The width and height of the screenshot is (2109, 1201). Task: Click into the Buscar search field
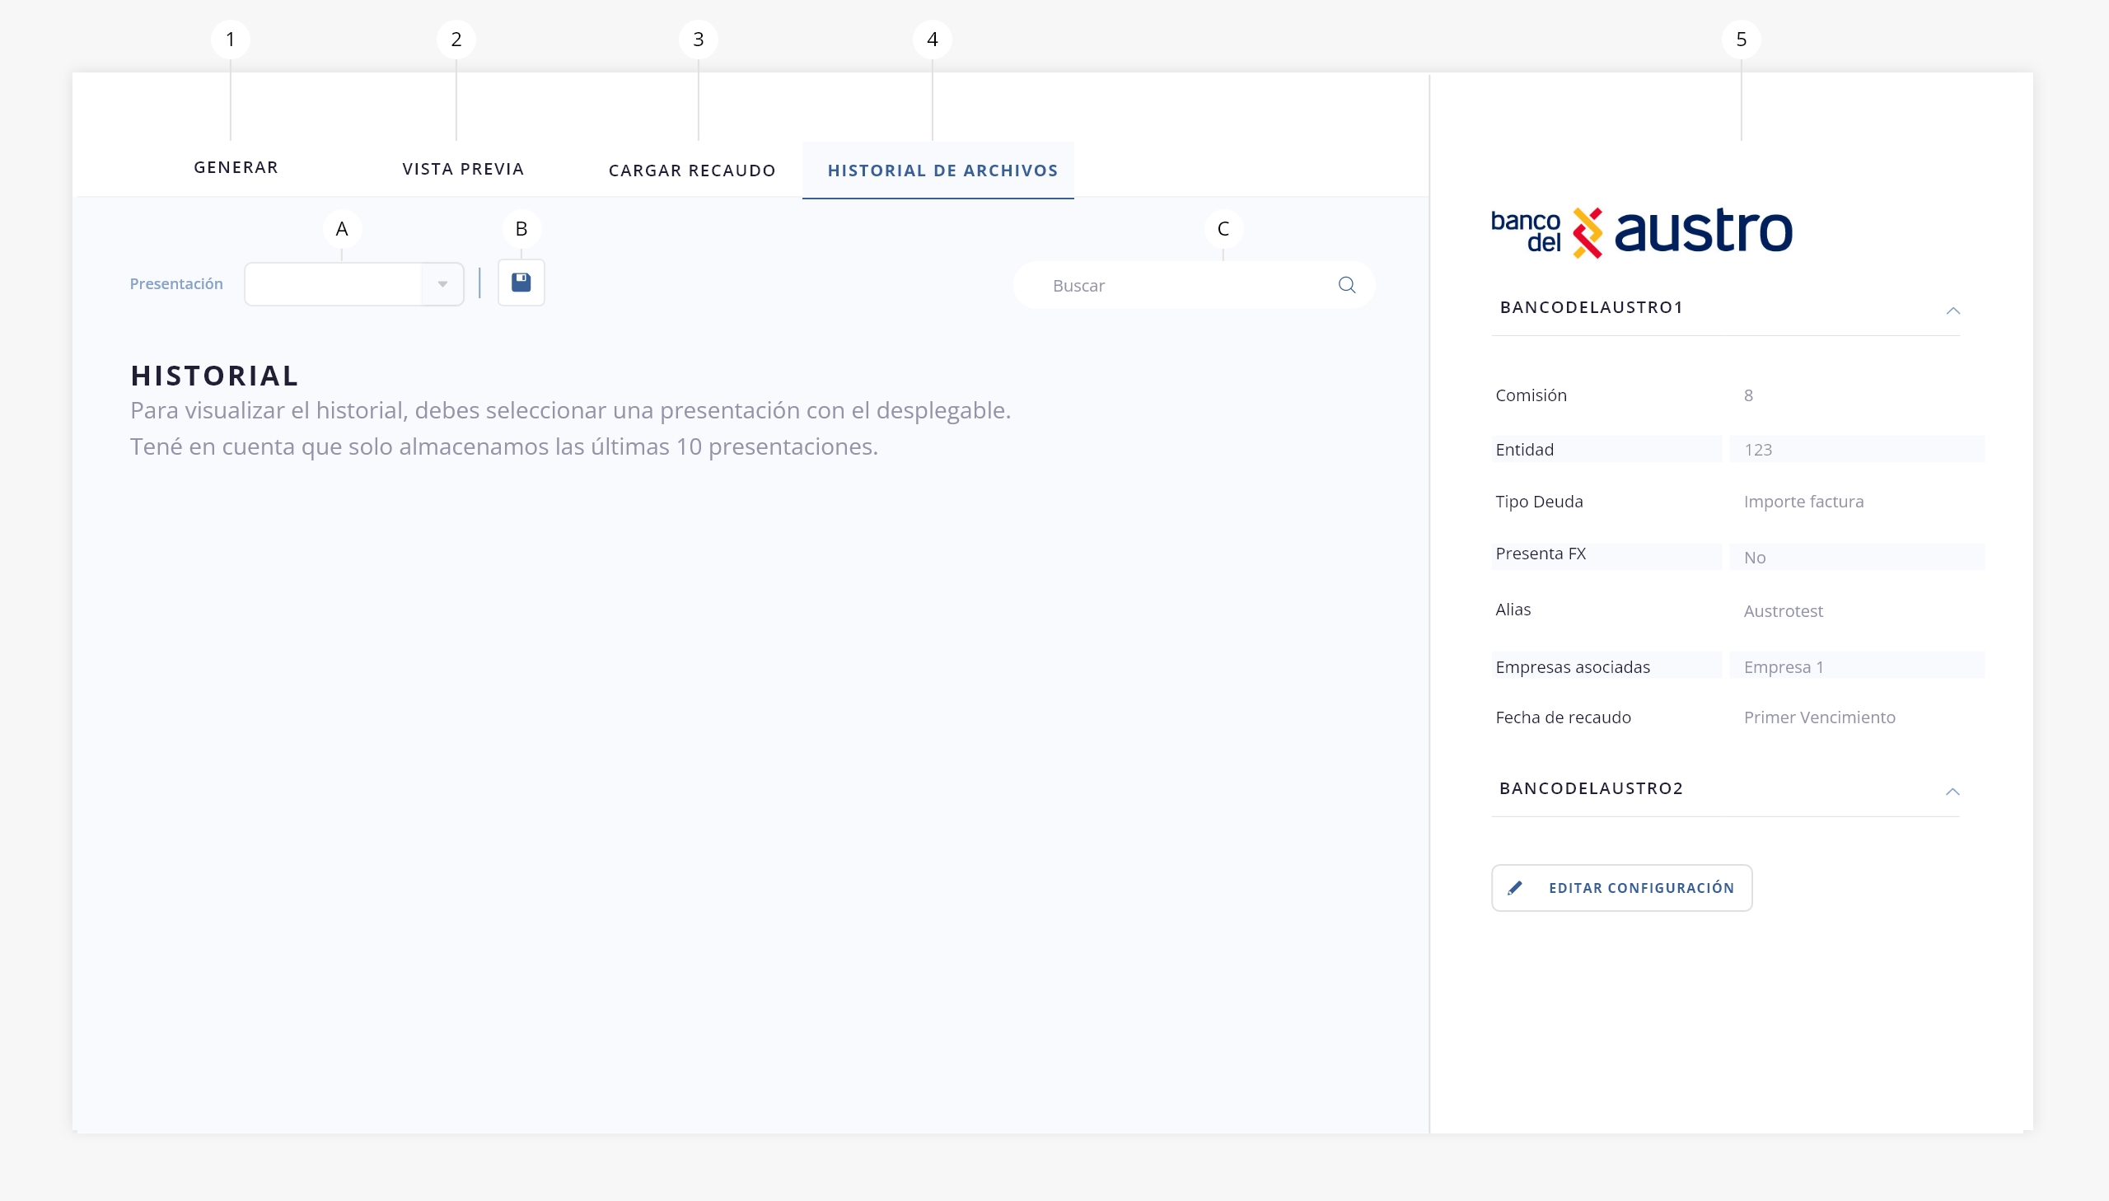point(1180,285)
